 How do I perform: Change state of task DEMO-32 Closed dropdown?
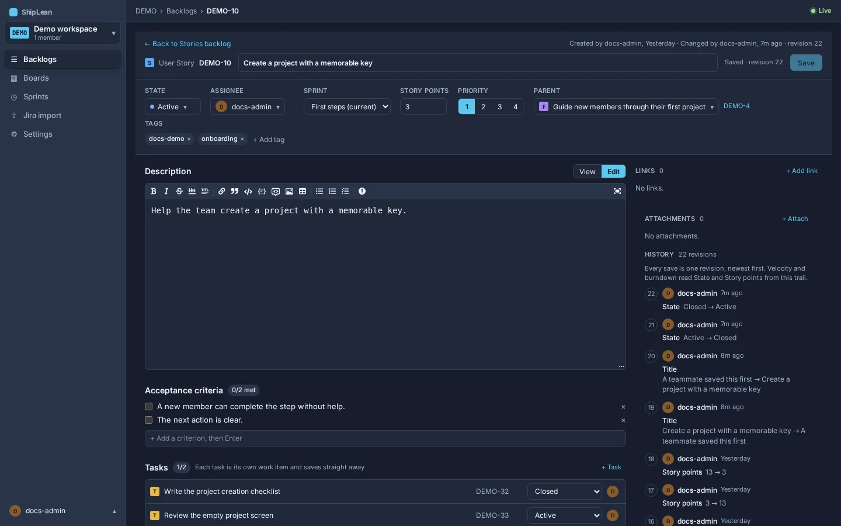pyautogui.click(x=565, y=492)
